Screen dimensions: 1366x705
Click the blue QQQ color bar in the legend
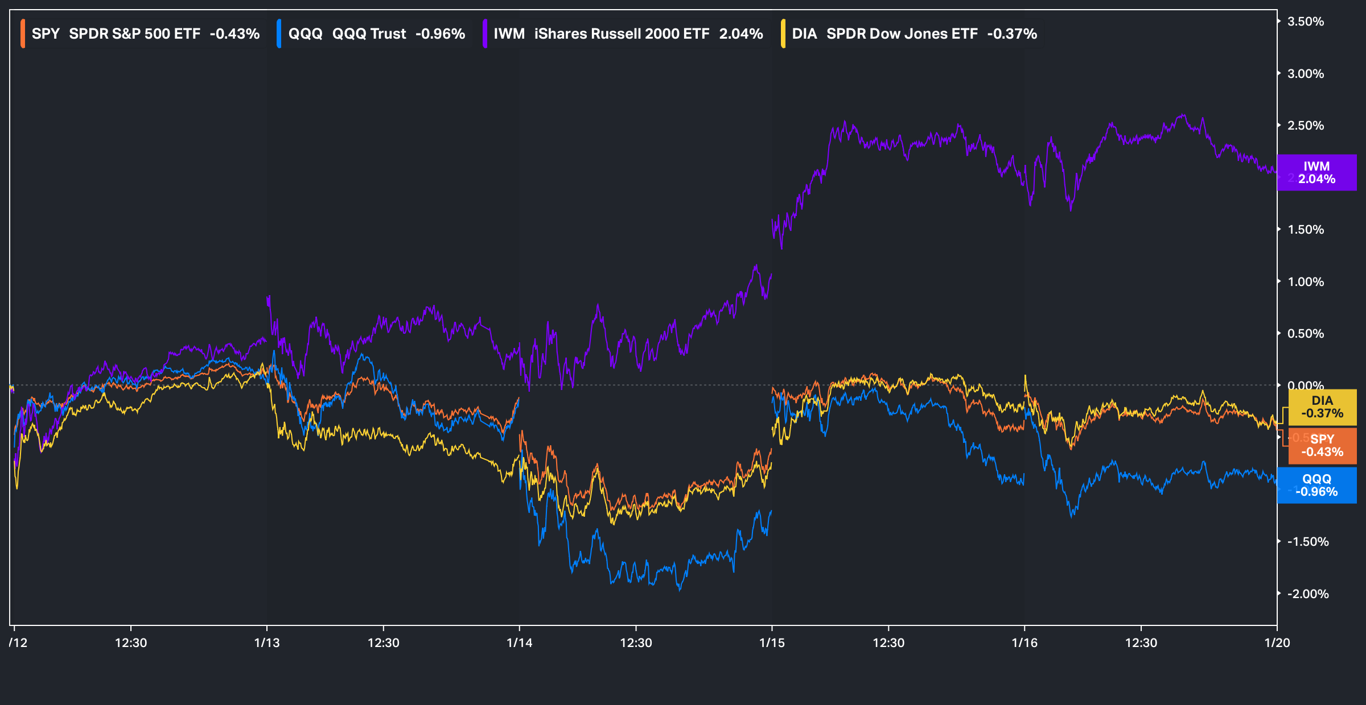279,34
